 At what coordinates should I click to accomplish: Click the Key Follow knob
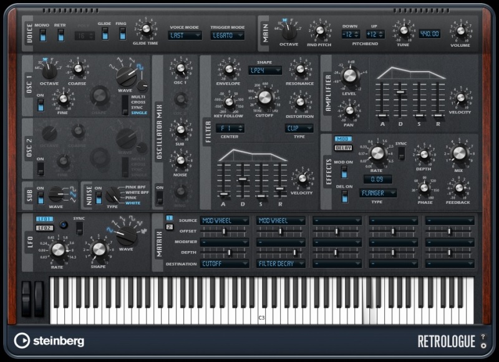[229, 102]
